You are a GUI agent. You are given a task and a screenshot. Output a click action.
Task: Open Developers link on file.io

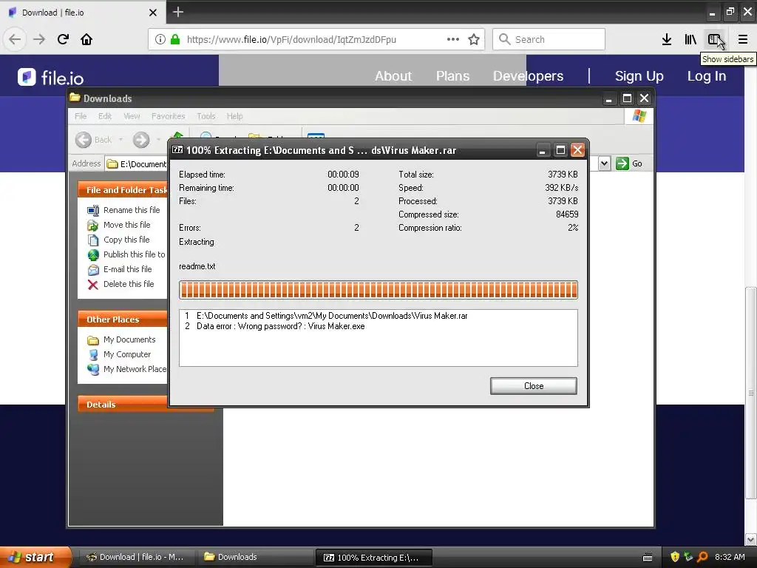coord(528,76)
